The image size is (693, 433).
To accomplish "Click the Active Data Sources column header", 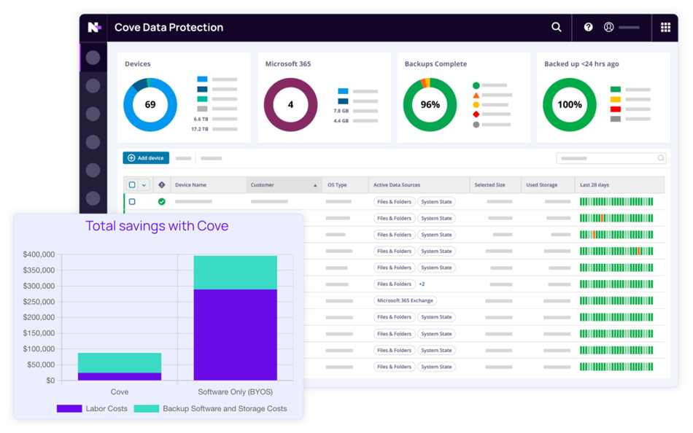I will 397,184.
